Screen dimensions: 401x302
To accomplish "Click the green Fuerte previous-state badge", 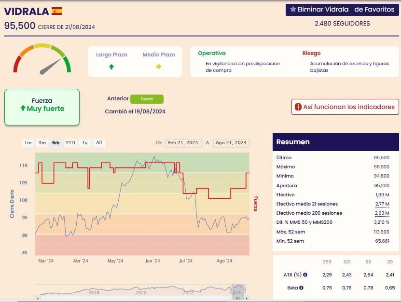I will [147, 99].
